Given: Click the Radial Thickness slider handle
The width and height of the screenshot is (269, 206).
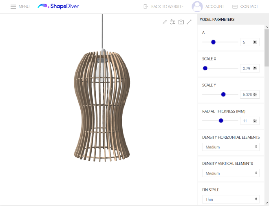Looking at the screenshot, I should coord(221,121).
